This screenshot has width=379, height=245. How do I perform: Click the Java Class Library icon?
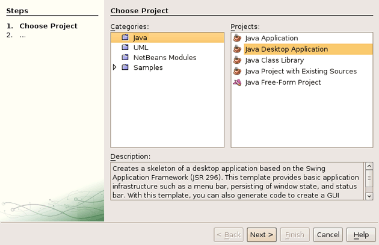(237, 60)
